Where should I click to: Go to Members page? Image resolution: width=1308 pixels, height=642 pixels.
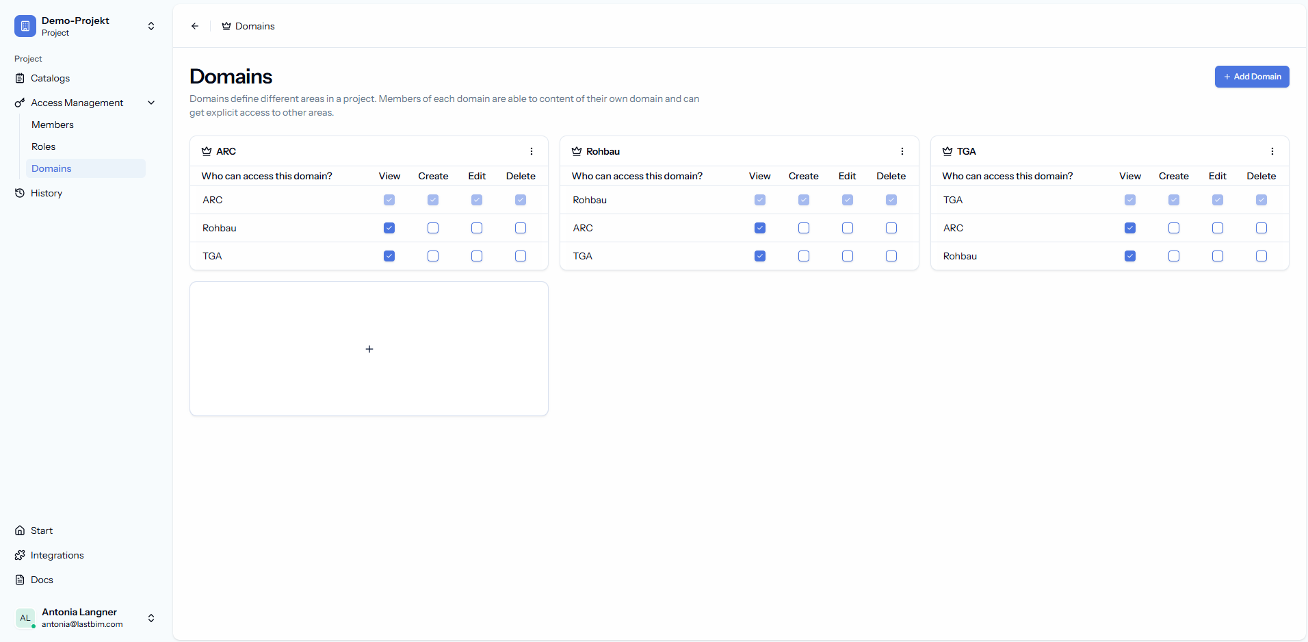[x=86, y=125]
